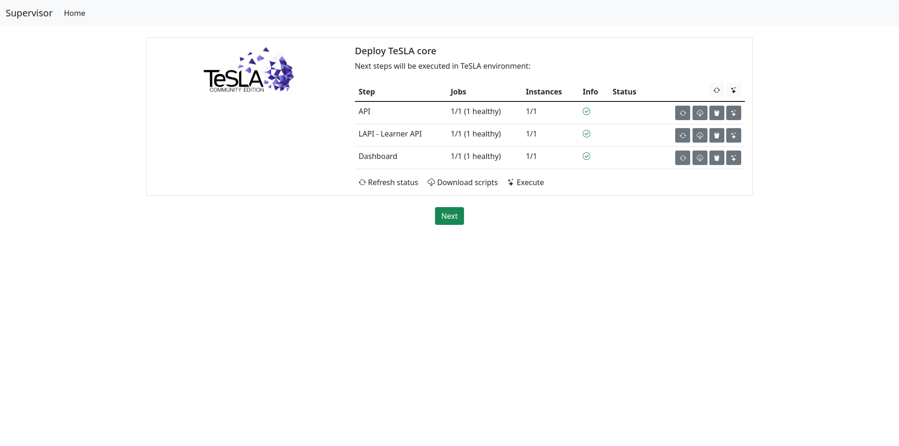Refresh the Dashboard row status
The image size is (899, 446).
coord(683,158)
